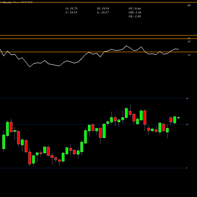Select the close value 'C: 13.81'
This screenshot has width=197, height=197.
pyautogui.click(x=71, y=13)
